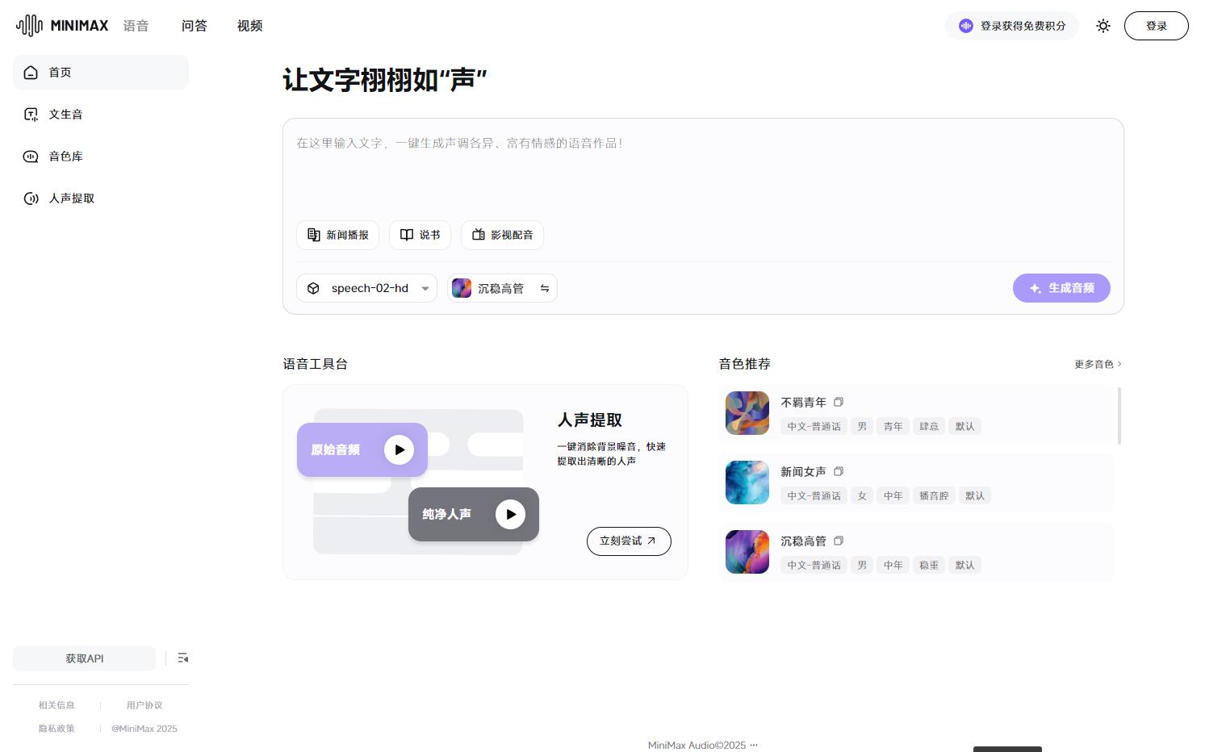The width and height of the screenshot is (1205, 752).
Task: Click the 新闻女声 voice thumbnail
Action: [x=747, y=483]
